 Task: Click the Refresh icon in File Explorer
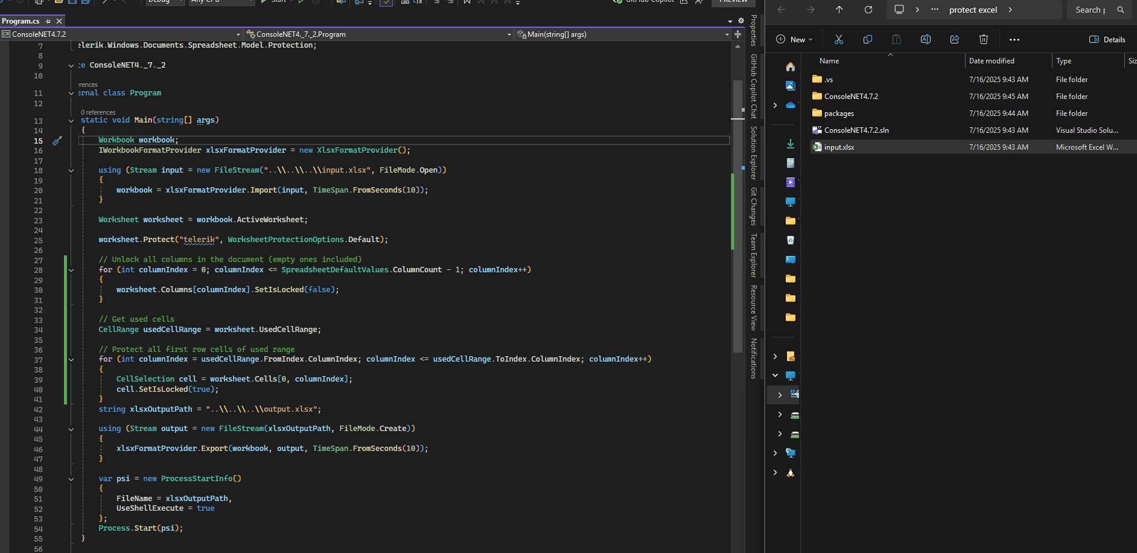(x=868, y=10)
